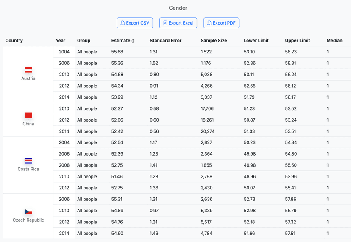Click the sample size 2,827
This screenshot has height=242, width=351.
pos(206,142)
